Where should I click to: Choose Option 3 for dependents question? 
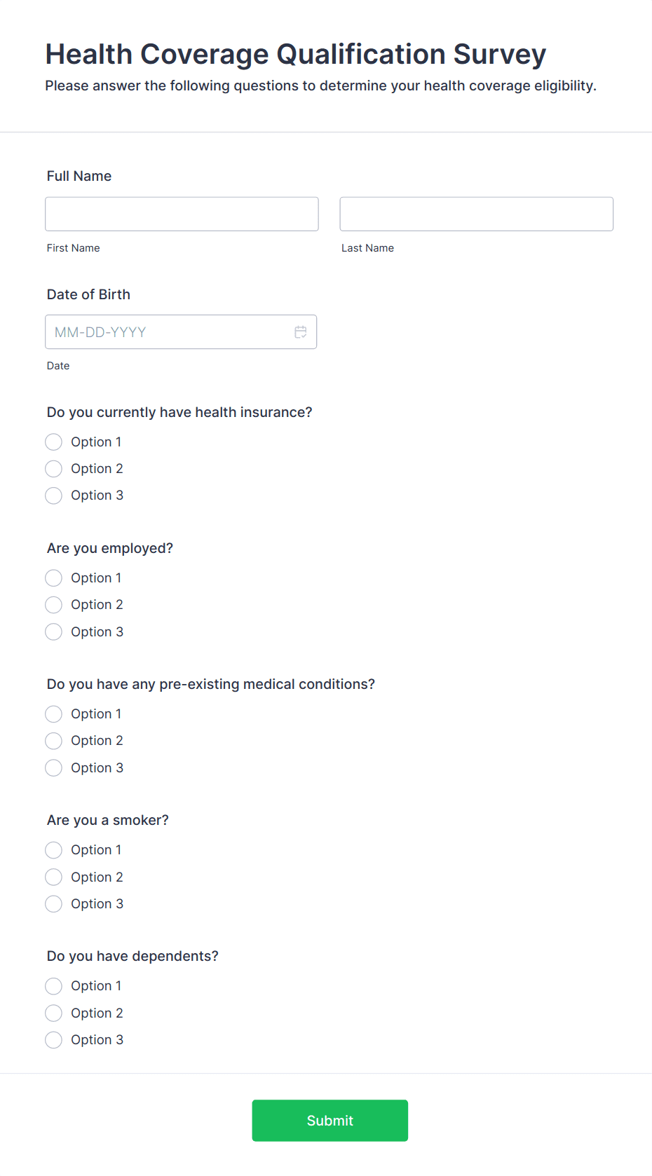point(54,1040)
